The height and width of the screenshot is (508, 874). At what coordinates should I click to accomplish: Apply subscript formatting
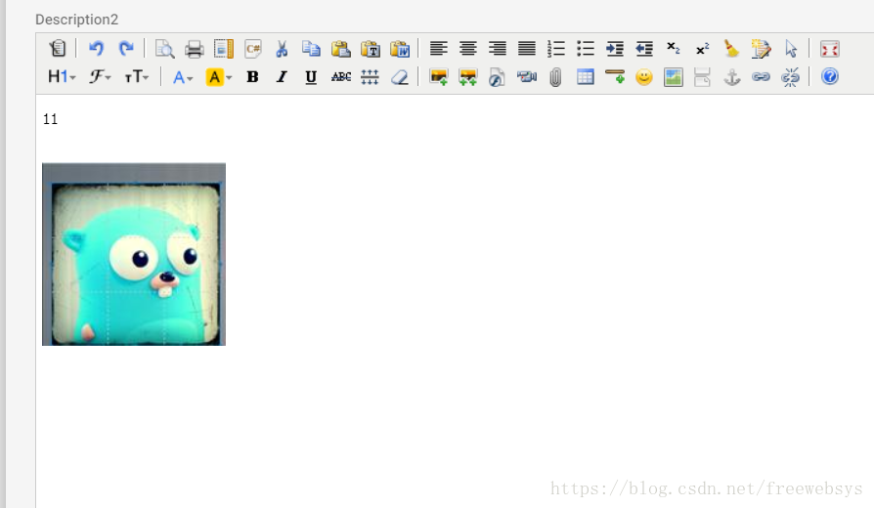pyautogui.click(x=674, y=49)
